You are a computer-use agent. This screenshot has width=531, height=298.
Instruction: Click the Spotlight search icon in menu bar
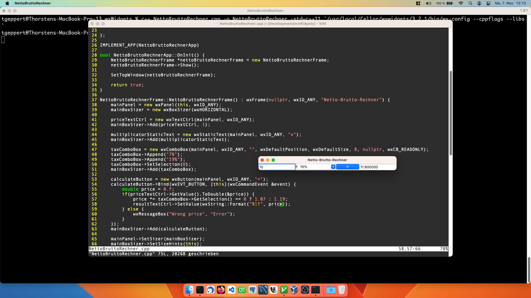[470, 3]
